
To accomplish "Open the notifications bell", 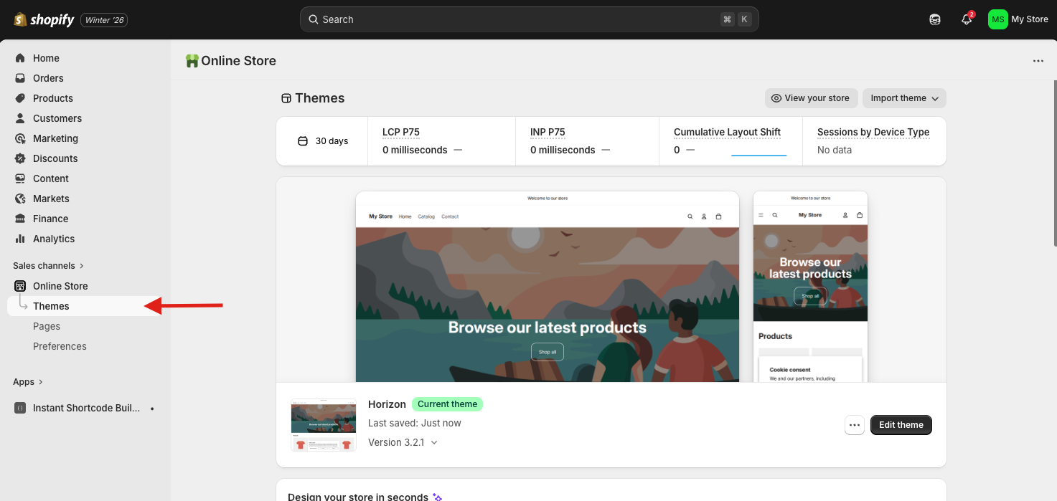I will [965, 19].
